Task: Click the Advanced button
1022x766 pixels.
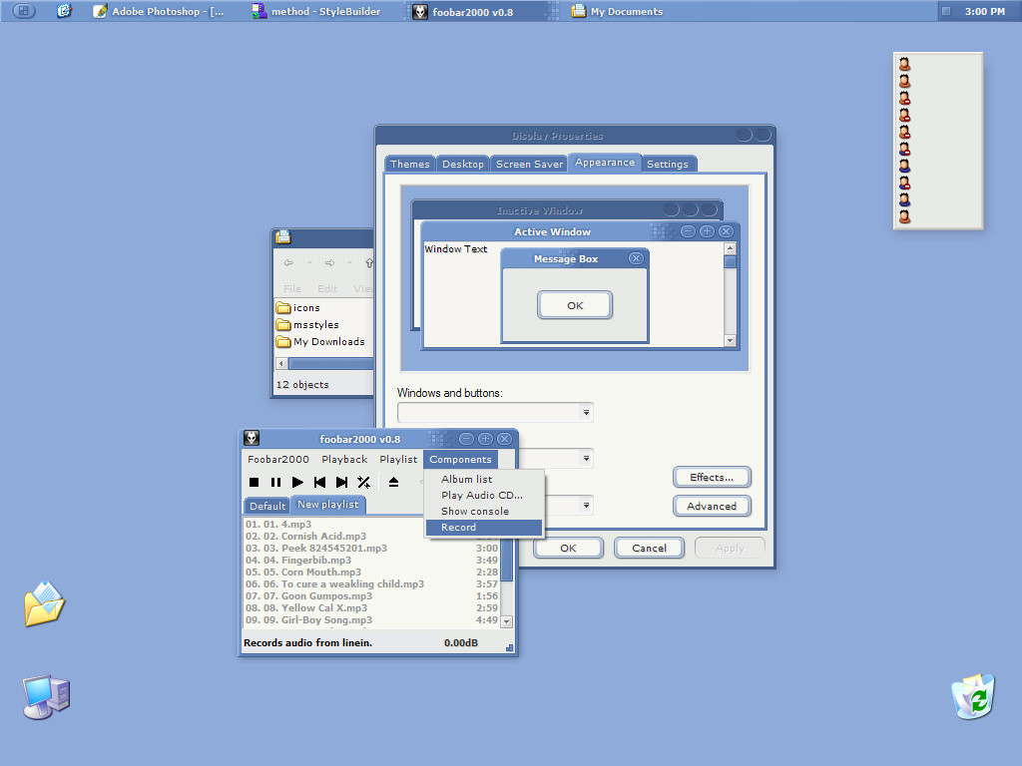Action: [x=712, y=507]
